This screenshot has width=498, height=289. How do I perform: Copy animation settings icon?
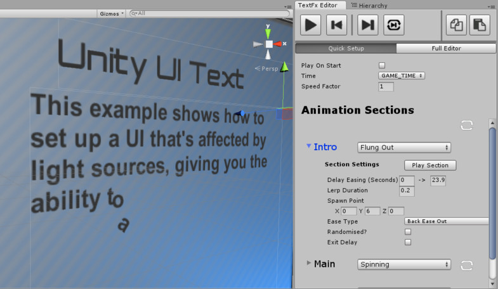coord(456,25)
